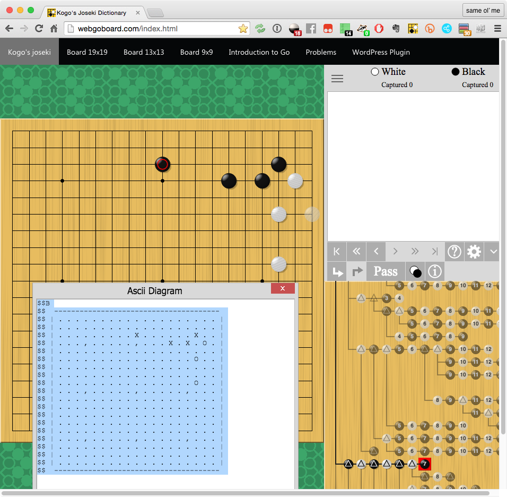This screenshot has height=497, width=507.
Task: Open Chrome's main menu icon
Action: click(x=497, y=29)
